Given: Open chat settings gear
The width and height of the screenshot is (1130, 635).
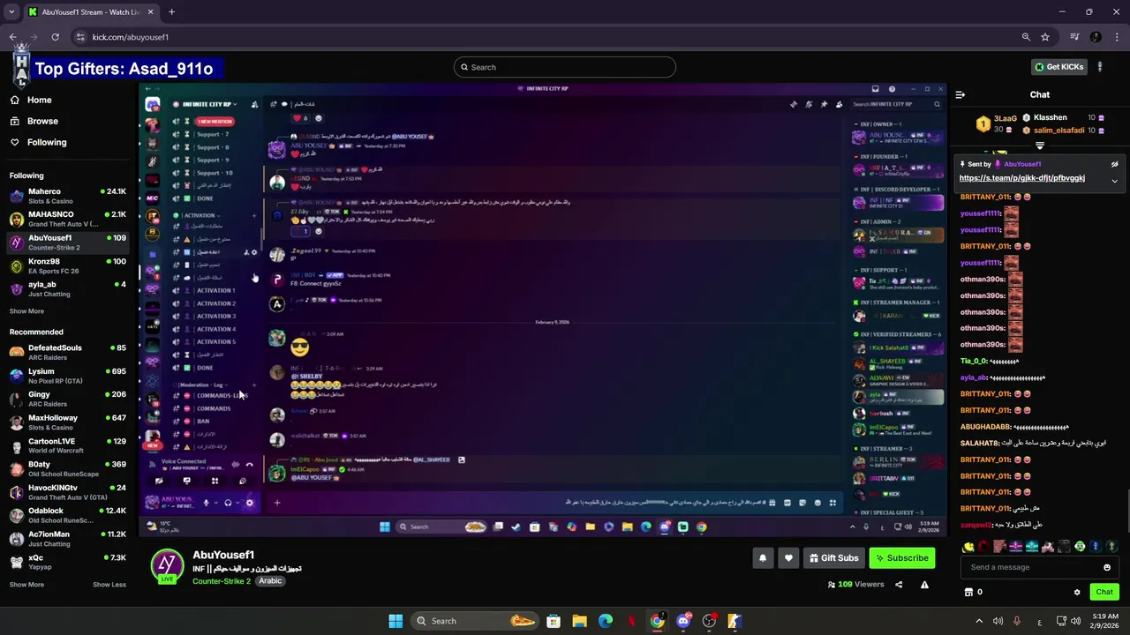Looking at the screenshot, I should tap(1077, 592).
